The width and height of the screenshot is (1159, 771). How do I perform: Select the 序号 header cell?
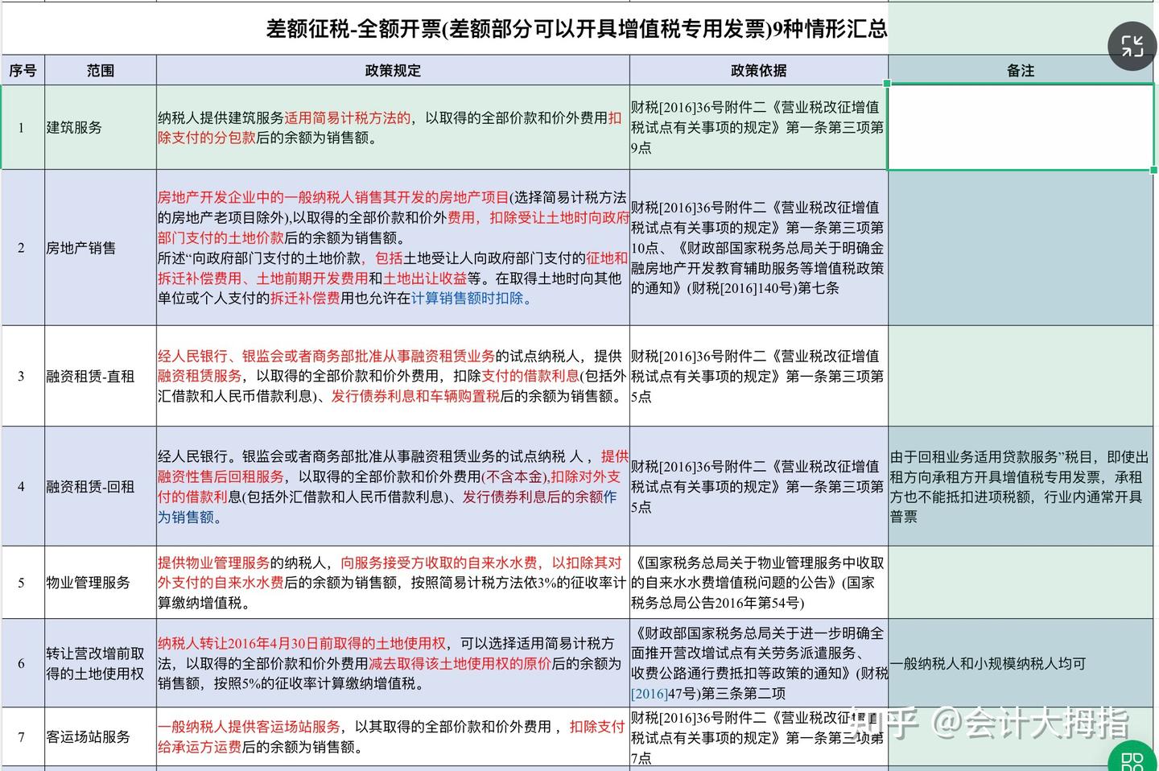[23, 71]
